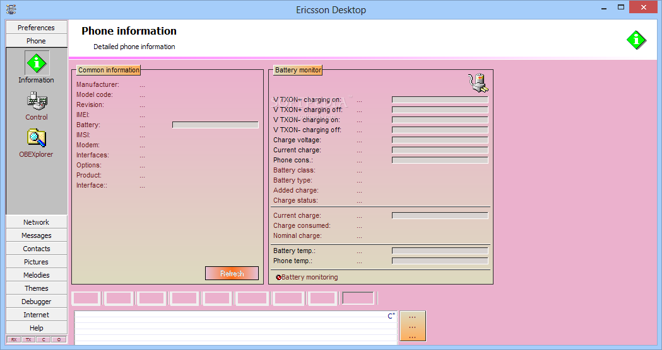Click the Battery monitor group label
662x350 pixels.
(x=298, y=70)
